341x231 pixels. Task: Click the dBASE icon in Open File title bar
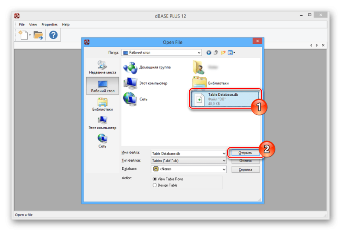click(87, 42)
